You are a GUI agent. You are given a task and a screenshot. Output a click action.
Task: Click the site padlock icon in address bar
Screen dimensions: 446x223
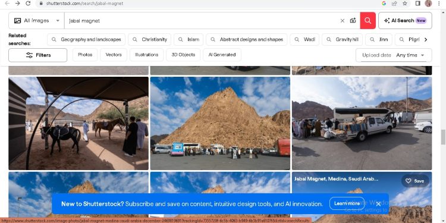[41, 4]
